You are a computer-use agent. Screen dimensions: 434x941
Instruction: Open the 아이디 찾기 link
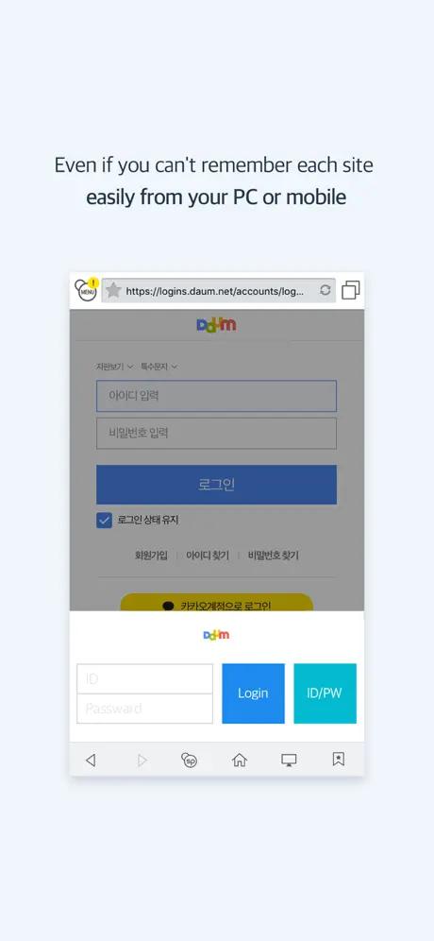tap(208, 556)
